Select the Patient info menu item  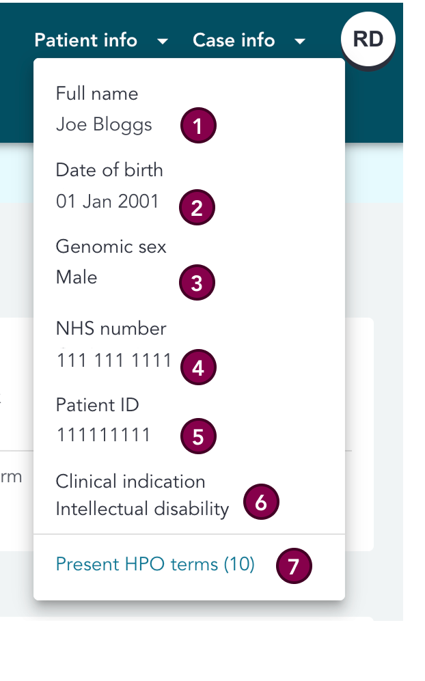(x=86, y=40)
